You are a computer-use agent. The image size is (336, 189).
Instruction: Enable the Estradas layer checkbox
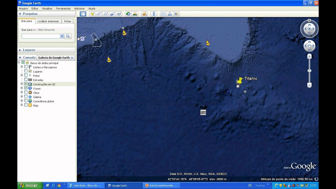26,79
